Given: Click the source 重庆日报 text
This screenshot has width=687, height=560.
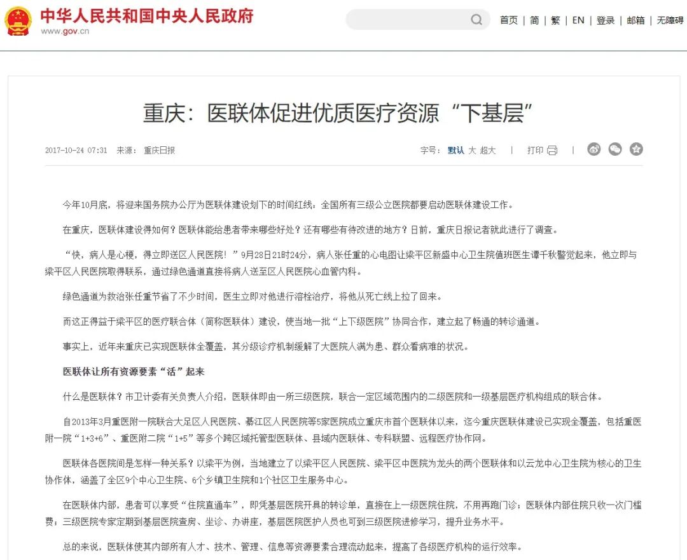Looking at the screenshot, I should [160, 150].
